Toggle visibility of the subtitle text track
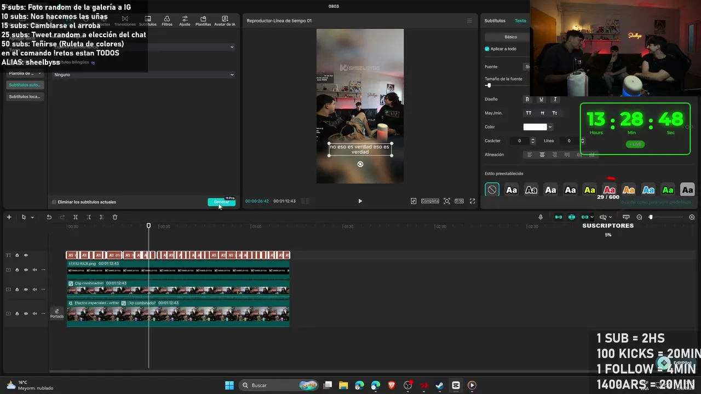Image resolution: width=701 pixels, height=394 pixels. [26, 255]
